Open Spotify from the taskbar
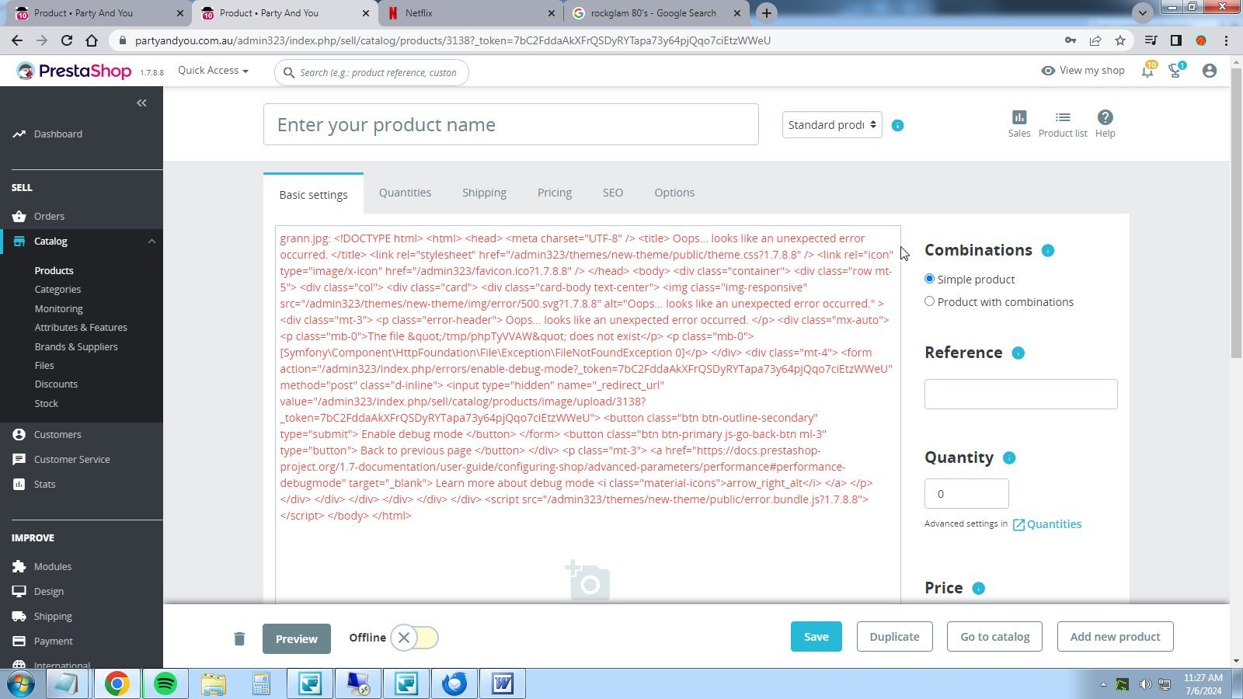This screenshot has width=1243, height=699. coord(165,683)
